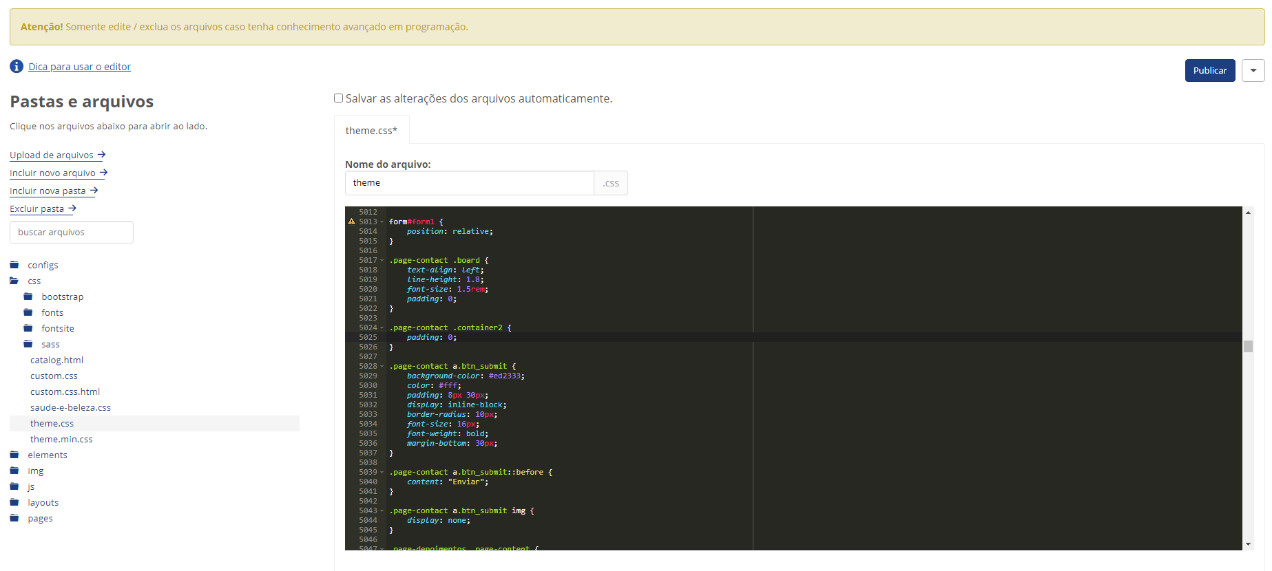Click the fontsite folder icon
The width and height of the screenshot is (1272, 571).
point(28,328)
